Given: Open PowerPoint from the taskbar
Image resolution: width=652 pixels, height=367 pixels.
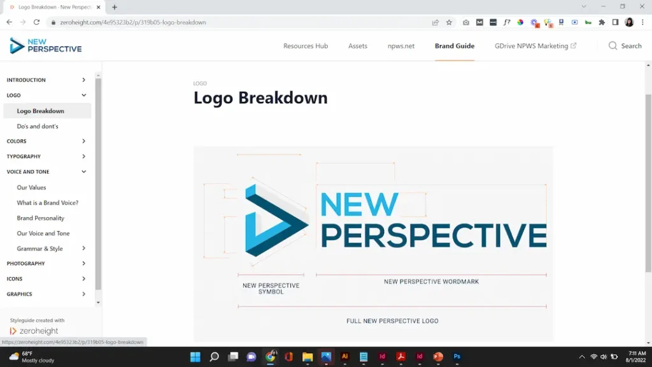Looking at the screenshot, I should (x=438, y=357).
